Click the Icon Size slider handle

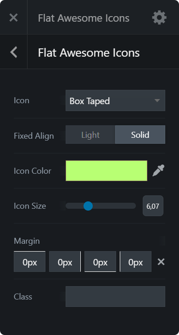click(88, 206)
